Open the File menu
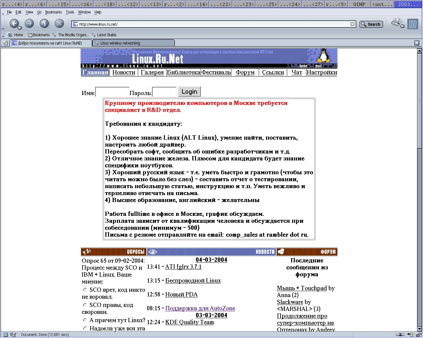 click(9, 12)
